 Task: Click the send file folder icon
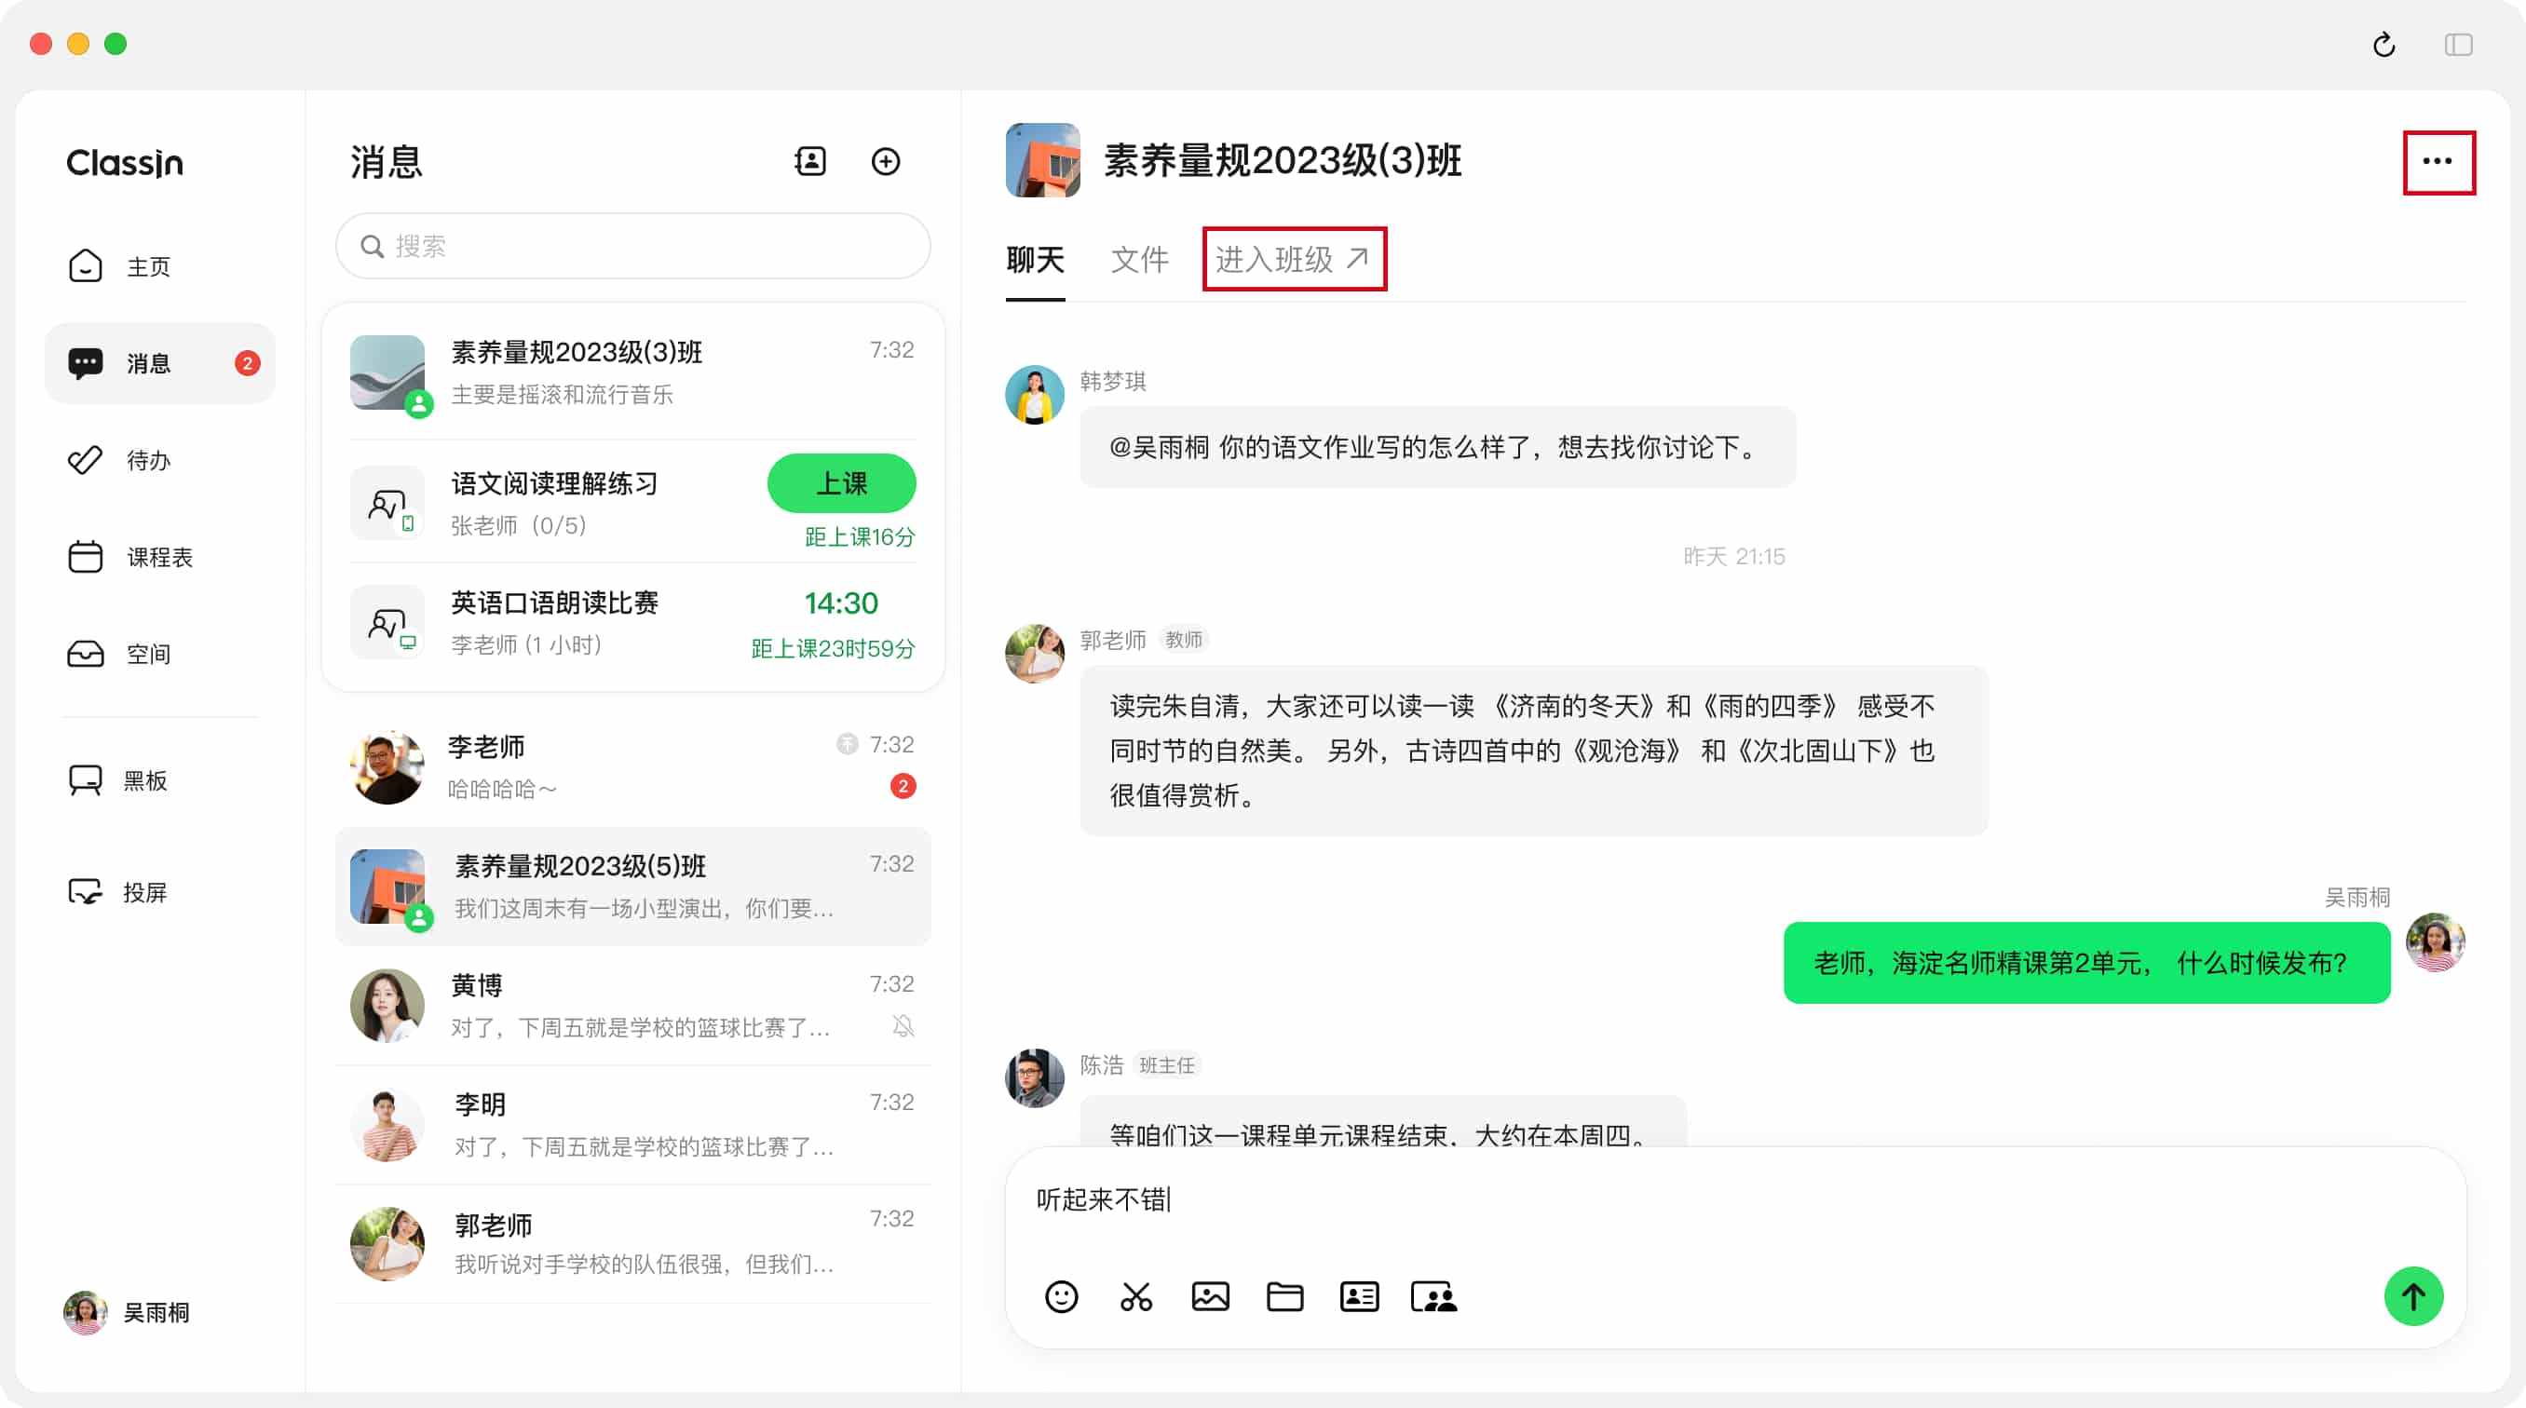tap(1284, 1296)
